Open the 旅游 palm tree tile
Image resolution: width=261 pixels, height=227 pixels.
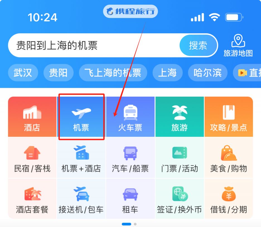click(x=180, y=117)
